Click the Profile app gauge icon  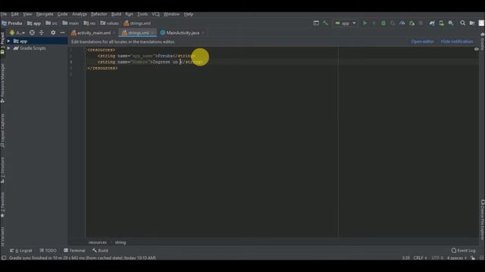click(x=402, y=23)
